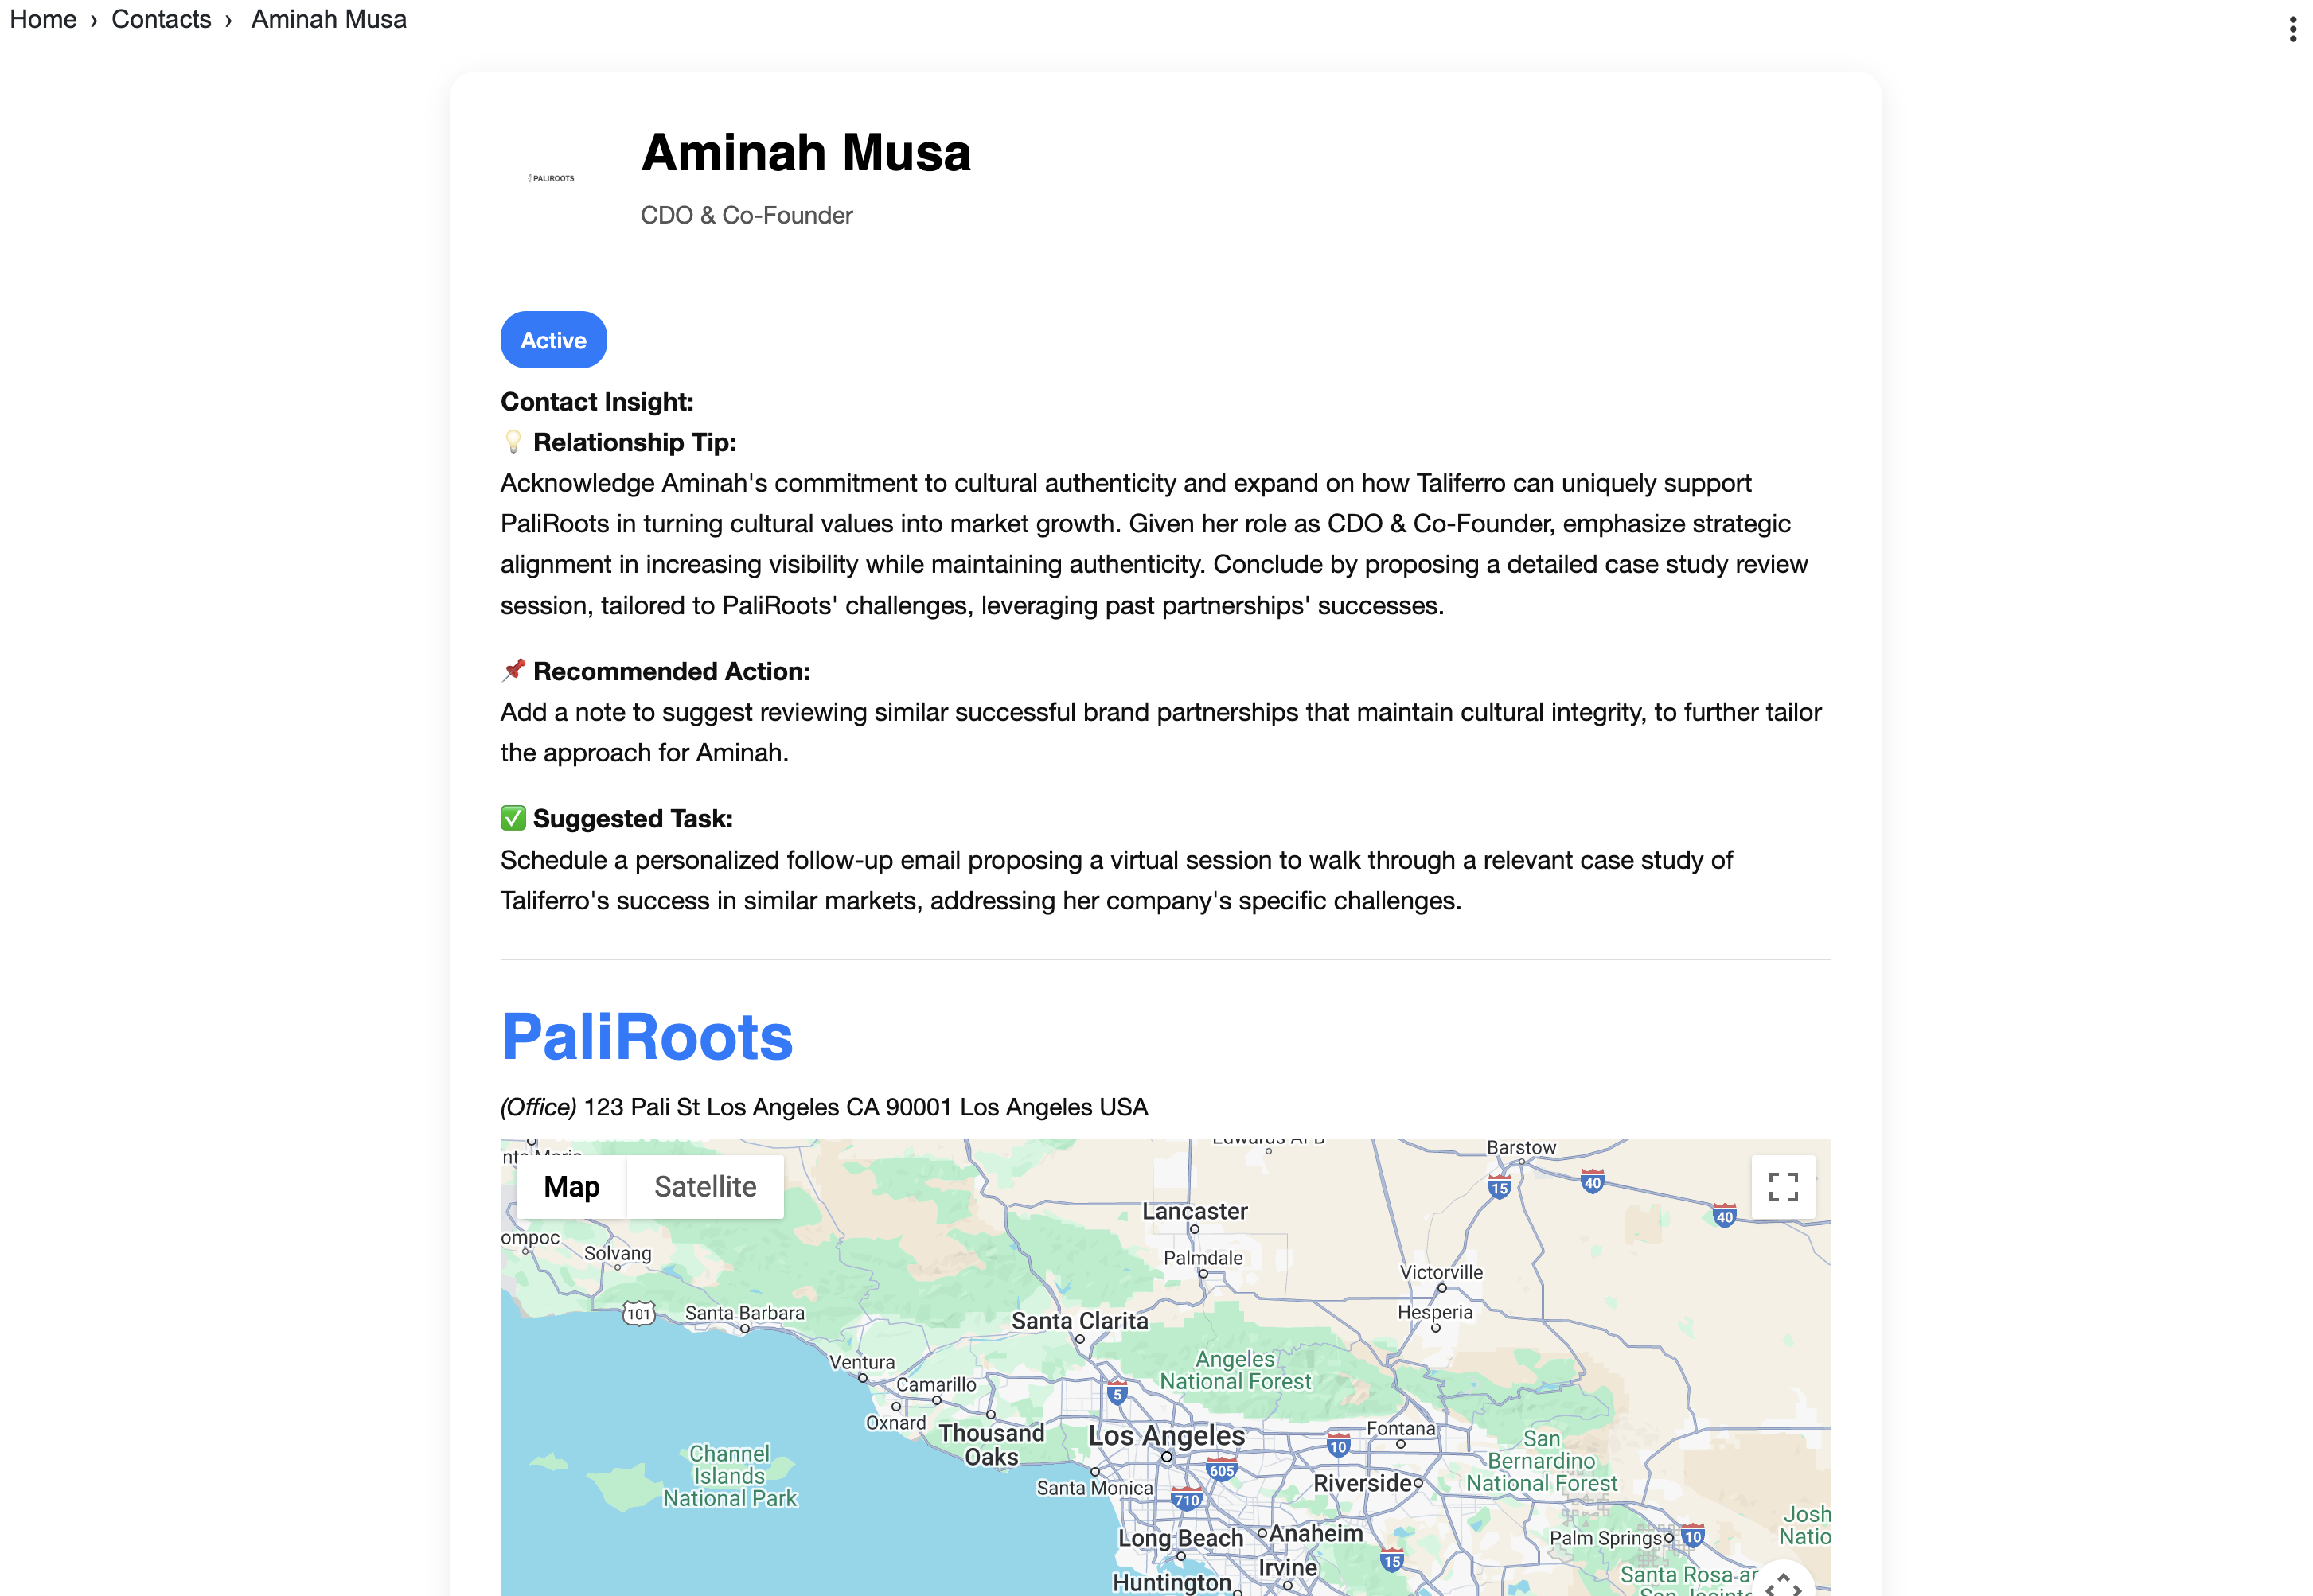Click the Hesperia map label
Screen dimensions: 2313x1596
point(1434,1312)
